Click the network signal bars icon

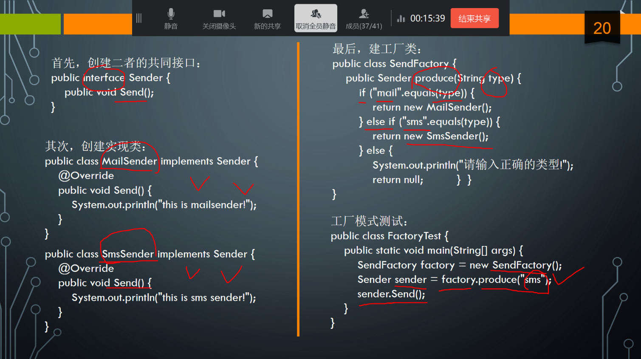tap(401, 19)
